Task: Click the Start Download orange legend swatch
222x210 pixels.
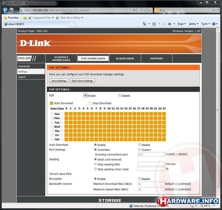Action: (51, 103)
